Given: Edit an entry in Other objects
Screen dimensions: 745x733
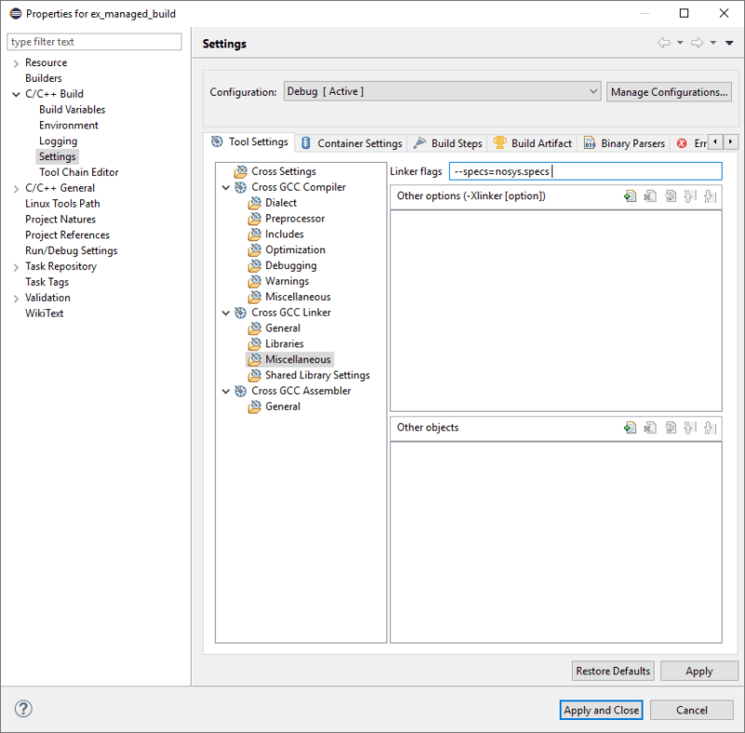Looking at the screenshot, I should (x=671, y=428).
